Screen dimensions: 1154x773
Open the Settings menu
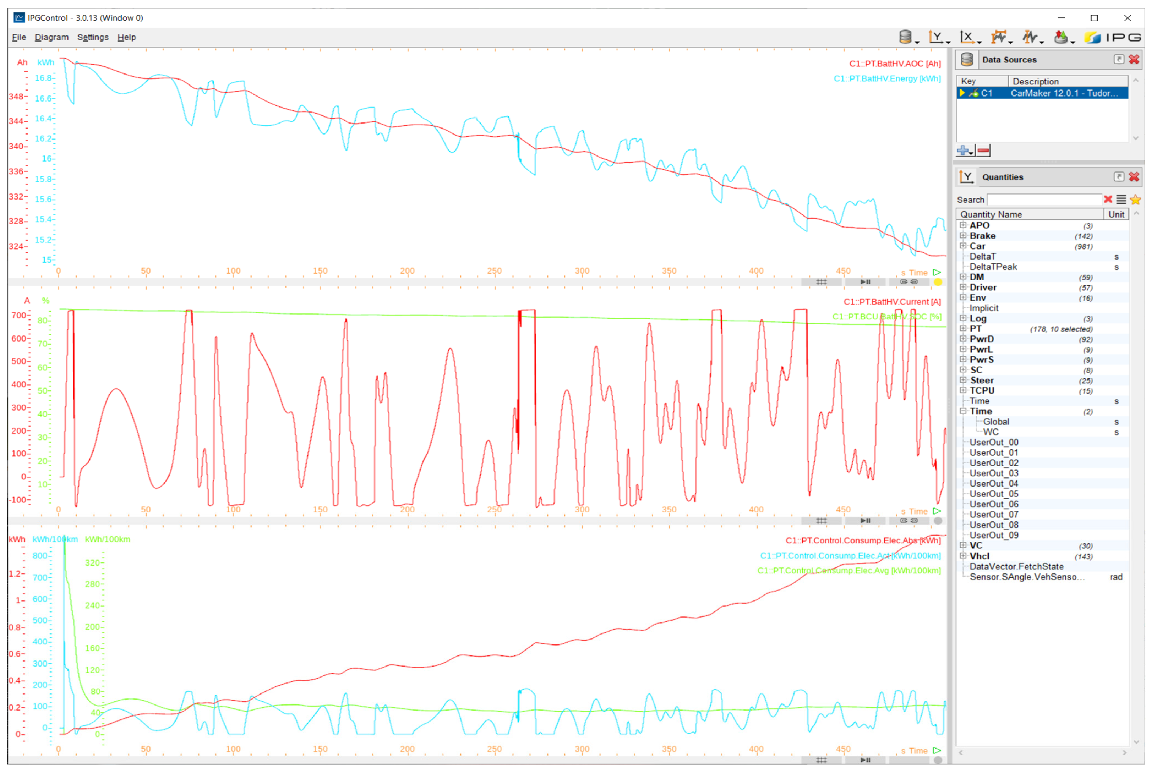(x=93, y=37)
